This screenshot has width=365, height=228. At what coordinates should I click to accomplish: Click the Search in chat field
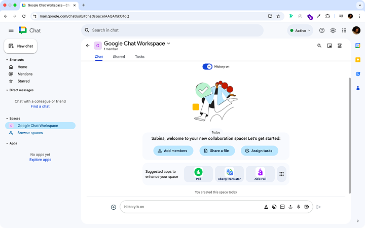click(172, 30)
